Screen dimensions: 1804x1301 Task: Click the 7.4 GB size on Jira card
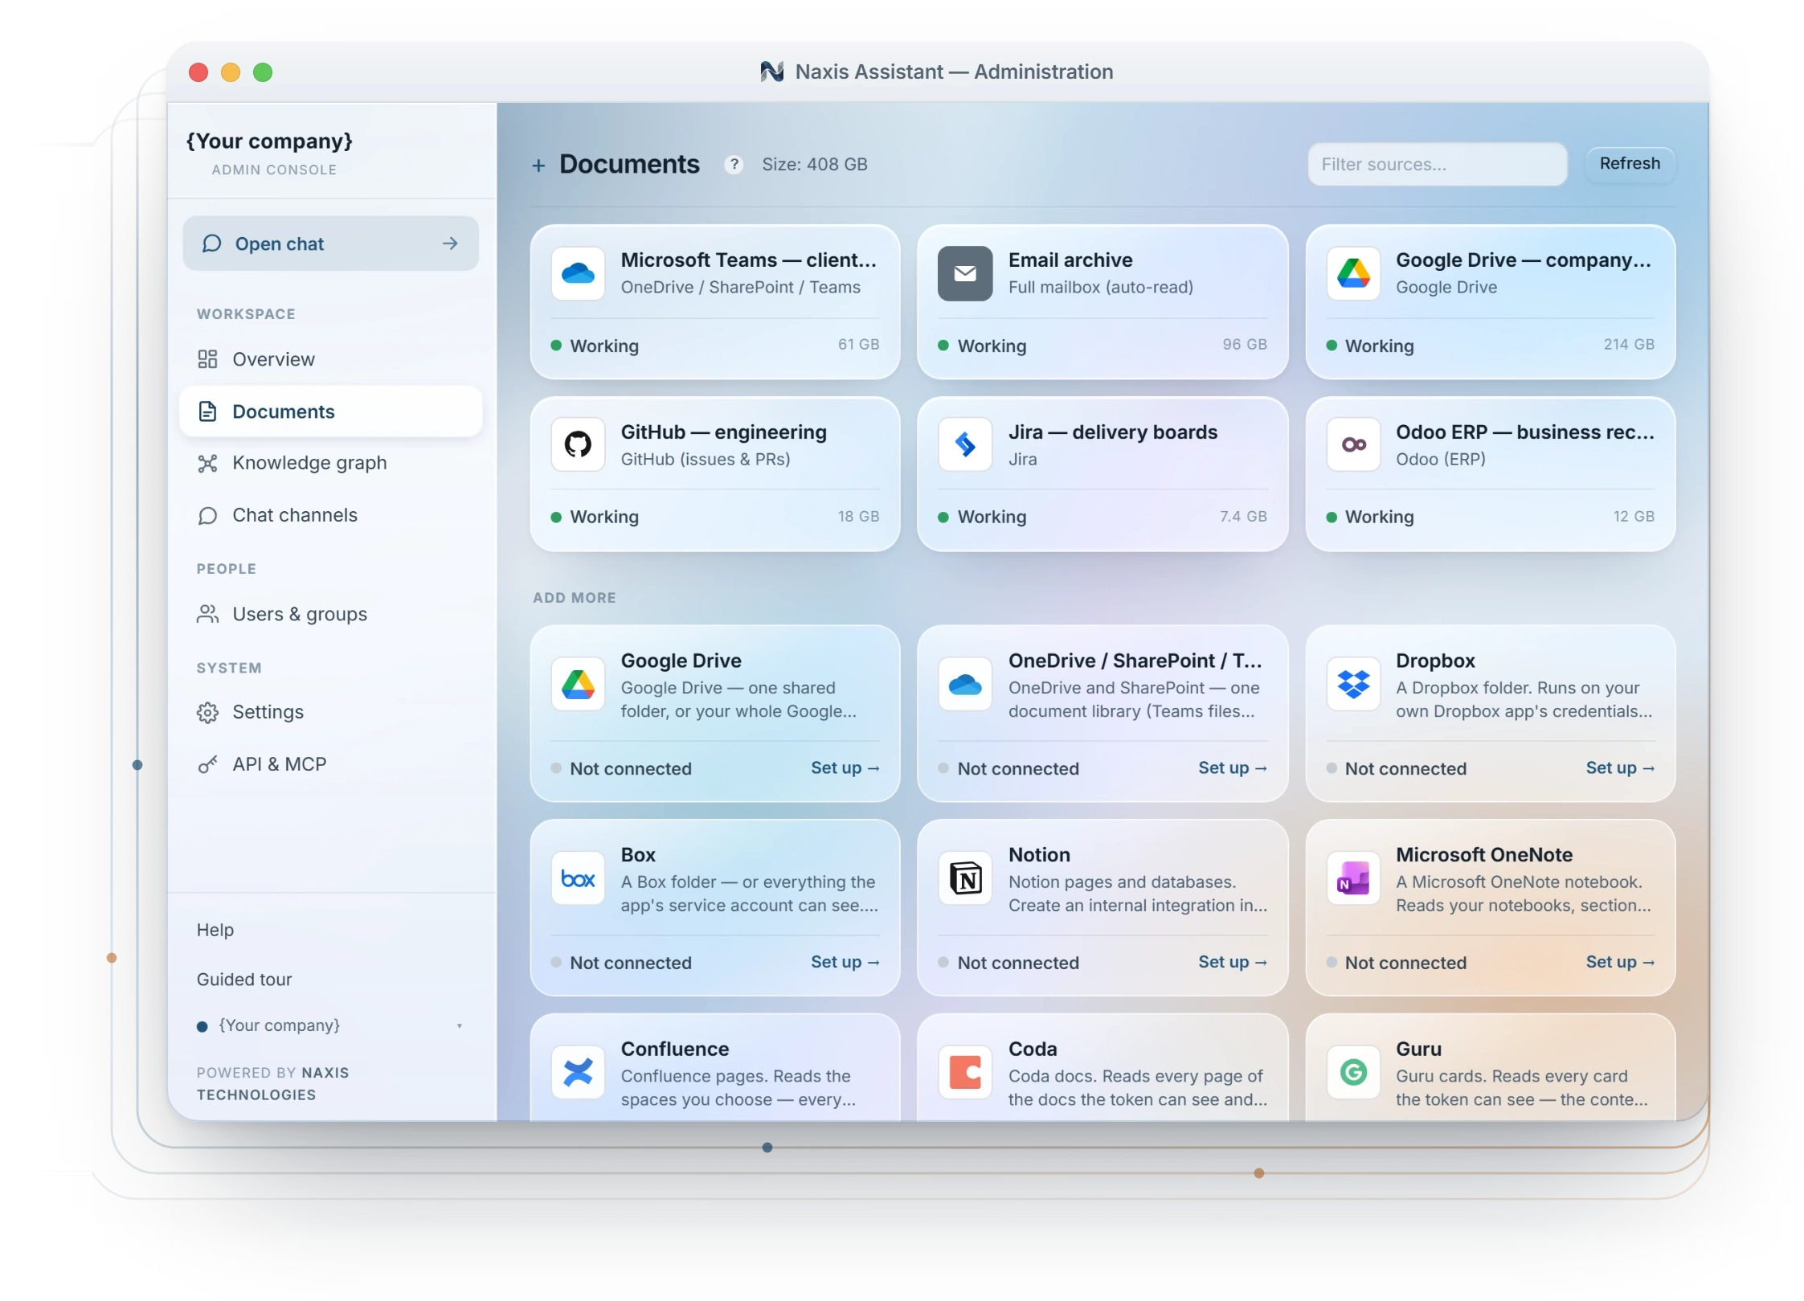click(x=1242, y=517)
